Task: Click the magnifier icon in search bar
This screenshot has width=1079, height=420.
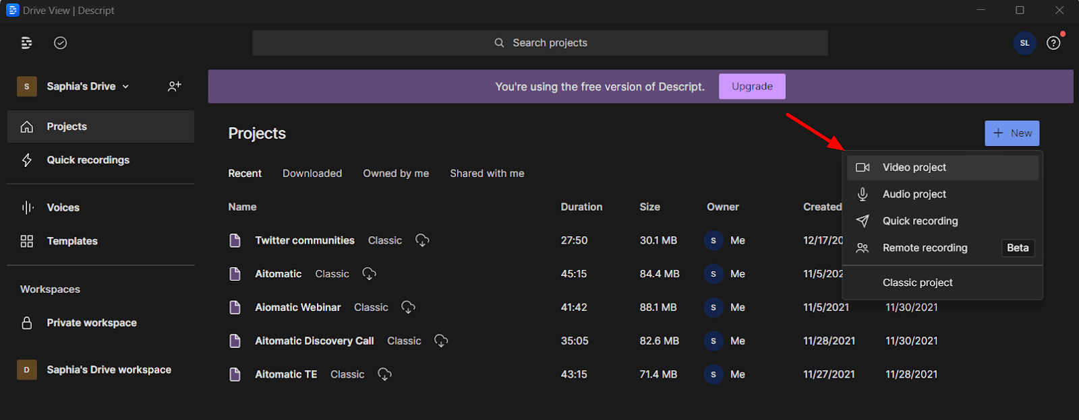Action: click(x=499, y=43)
